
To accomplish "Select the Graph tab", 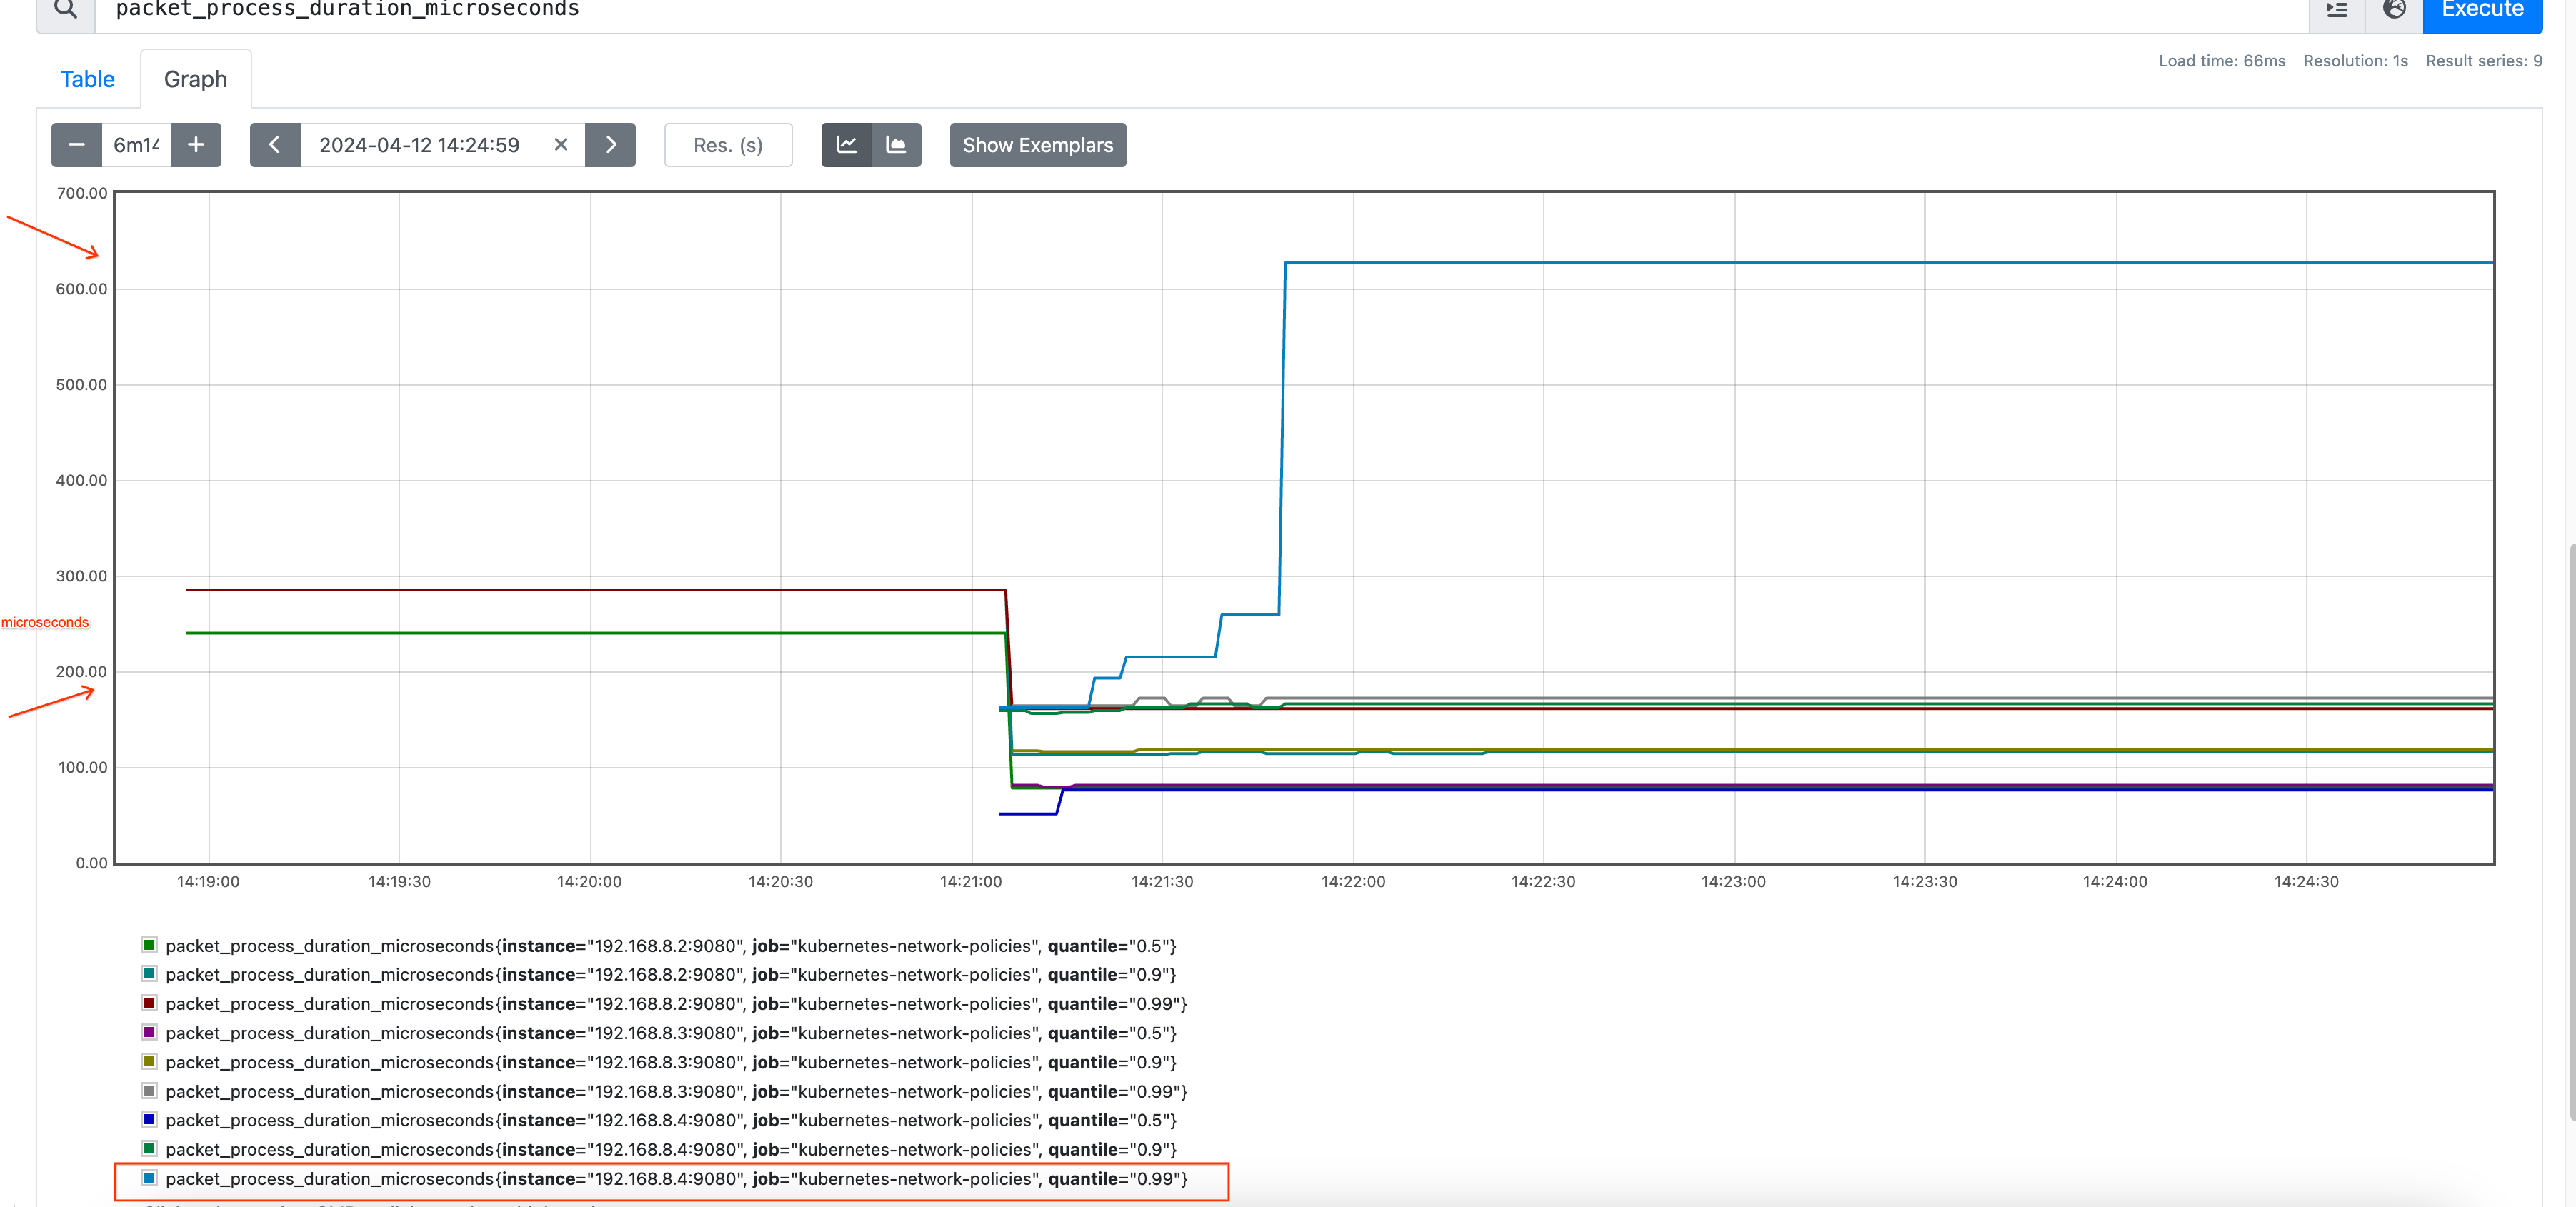I will point(196,79).
